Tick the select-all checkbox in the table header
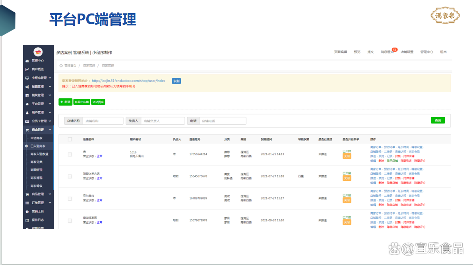Image resolution: width=473 pixels, height=265 pixels. (70, 139)
